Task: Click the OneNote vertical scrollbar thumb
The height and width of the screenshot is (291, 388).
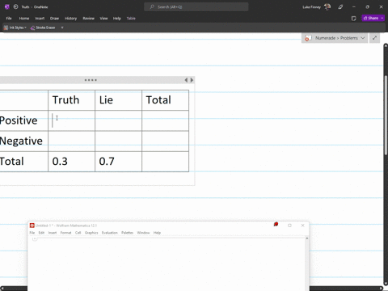Action: [x=386, y=116]
